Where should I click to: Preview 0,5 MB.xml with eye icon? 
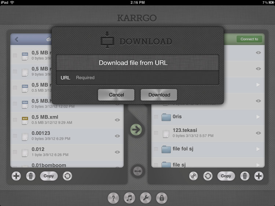[x=117, y=120]
